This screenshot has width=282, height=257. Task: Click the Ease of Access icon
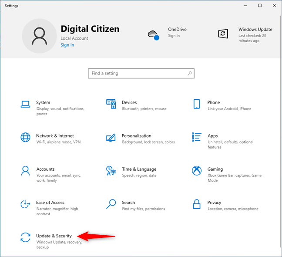coord(25,204)
